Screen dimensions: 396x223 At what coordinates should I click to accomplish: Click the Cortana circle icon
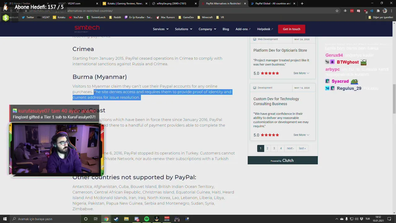coord(86,219)
